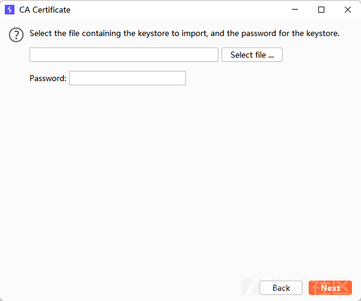Screen dimensions: 361x301
Task: Close the CA Certificate dialog
Action: (x=348, y=10)
